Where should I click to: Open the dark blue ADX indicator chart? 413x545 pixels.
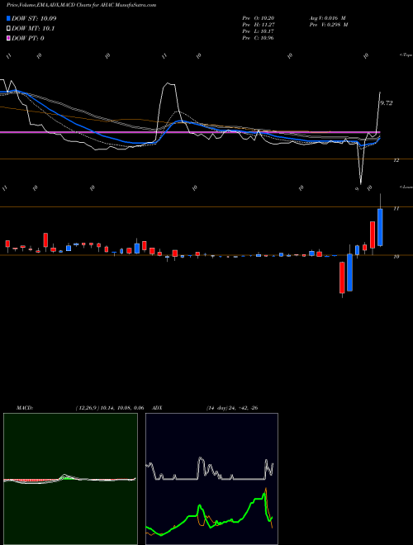pyautogui.click(x=211, y=479)
